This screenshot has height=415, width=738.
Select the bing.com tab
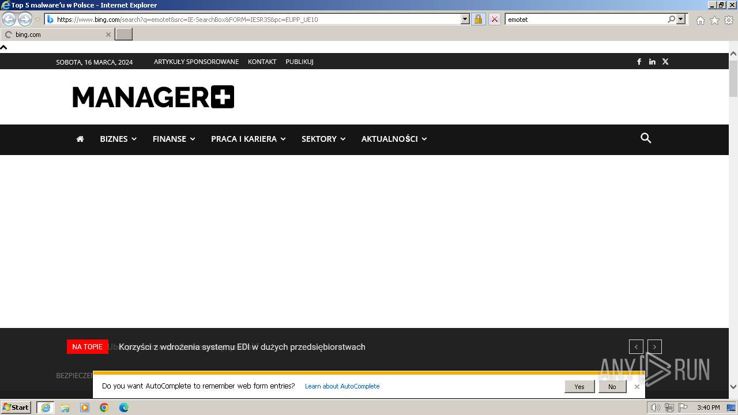57,35
